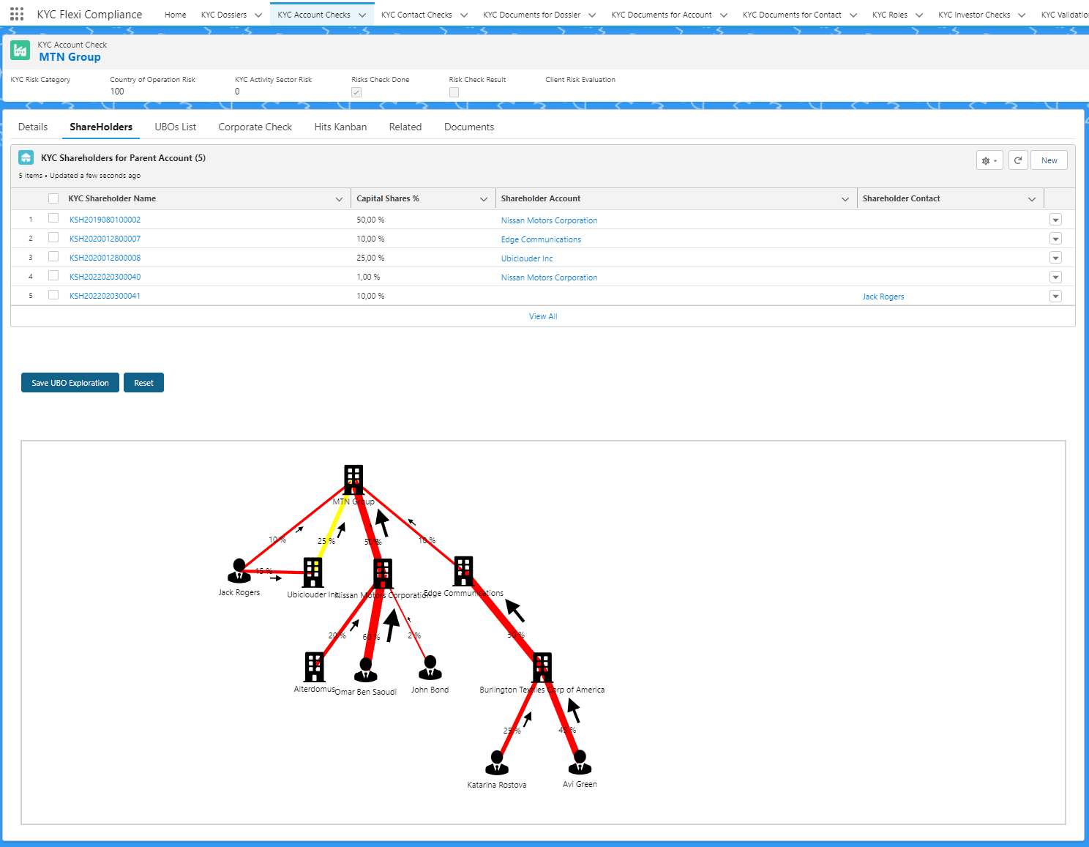The width and height of the screenshot is (1089, 847).
Task: Open the Ubiclouder Inc account link
Action: tap(527, 258)
